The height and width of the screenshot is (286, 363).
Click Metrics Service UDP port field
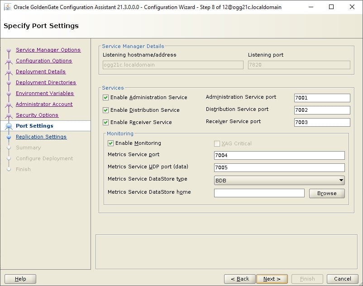coord(279,167)
